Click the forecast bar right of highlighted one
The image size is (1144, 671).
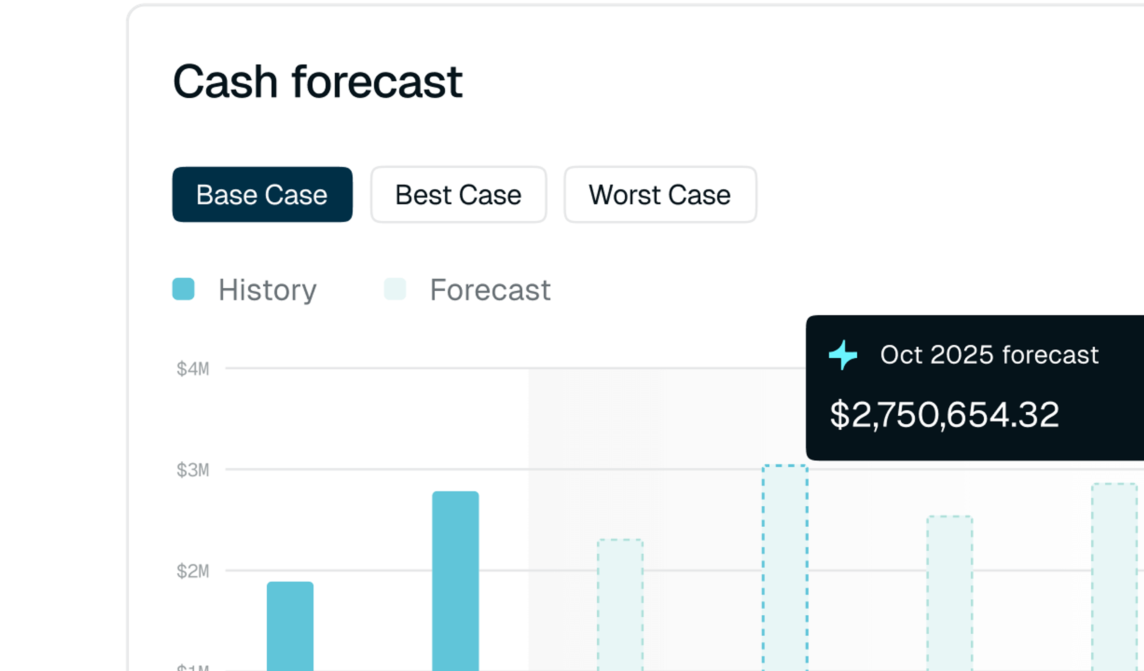pos(950,594)
